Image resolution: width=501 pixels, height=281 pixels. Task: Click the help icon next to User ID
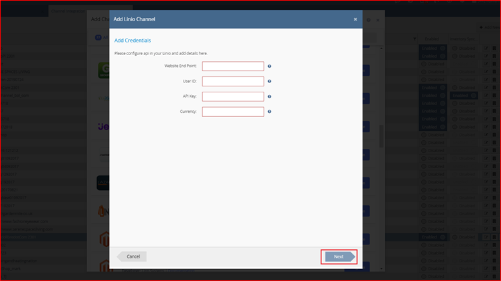269,81
